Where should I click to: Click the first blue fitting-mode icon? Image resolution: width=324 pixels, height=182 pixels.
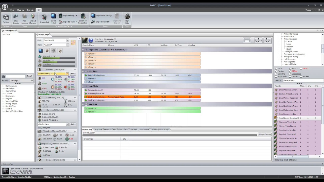40,51
